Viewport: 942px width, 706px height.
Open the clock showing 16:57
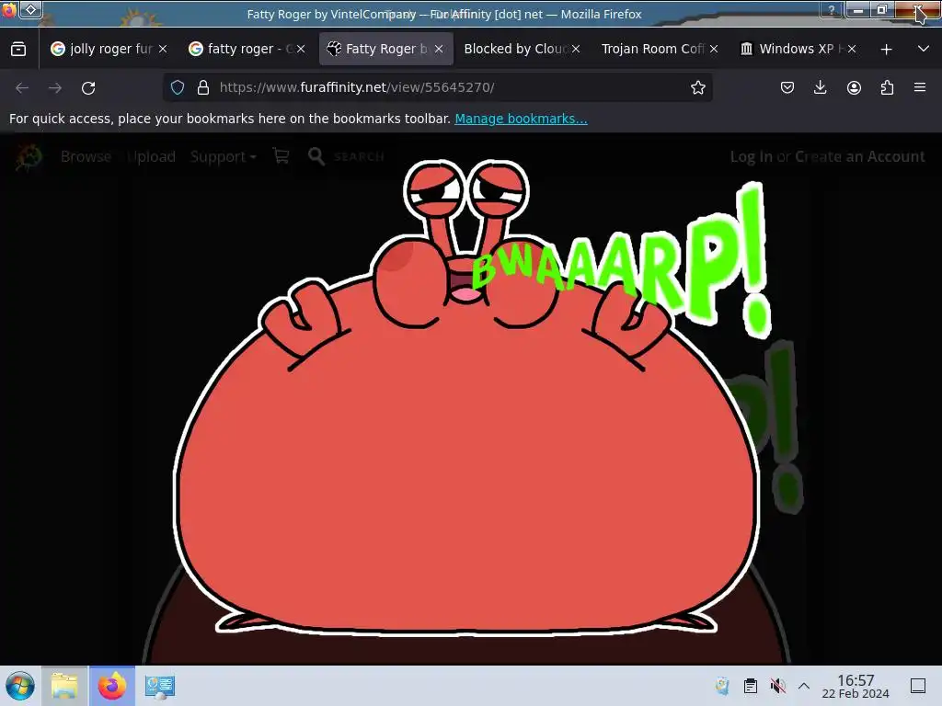click(856, 686)
